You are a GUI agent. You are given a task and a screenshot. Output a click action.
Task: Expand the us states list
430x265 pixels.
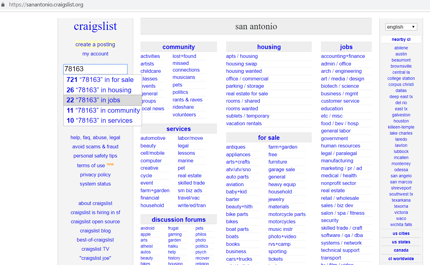401,242
